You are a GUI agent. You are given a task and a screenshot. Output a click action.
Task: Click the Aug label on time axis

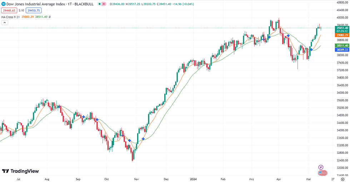[x=47, y=179]
